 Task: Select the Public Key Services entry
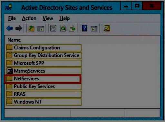44,86
